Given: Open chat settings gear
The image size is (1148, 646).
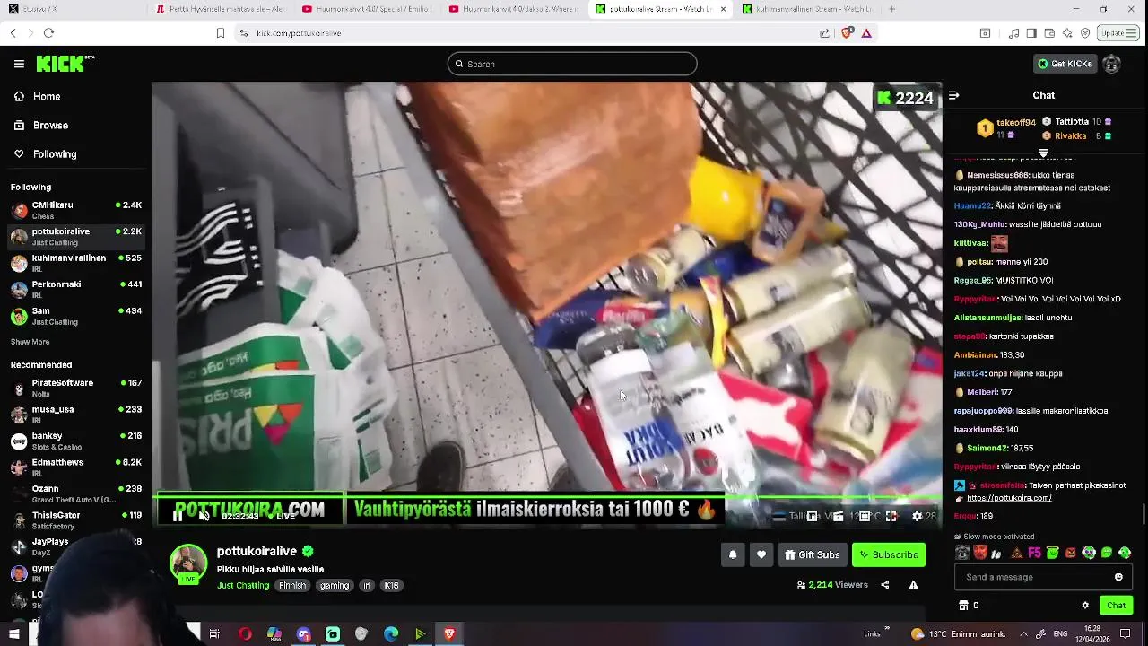Looking at the screenshot, I should [x=1085, y=605].
